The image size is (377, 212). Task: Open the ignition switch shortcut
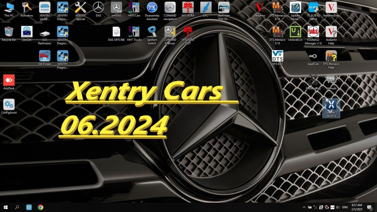pos(152,35)
